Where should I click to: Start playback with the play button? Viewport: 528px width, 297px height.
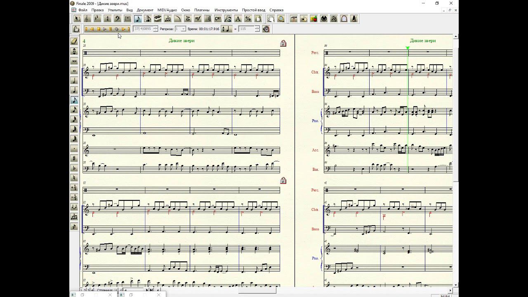pos(104,29)
